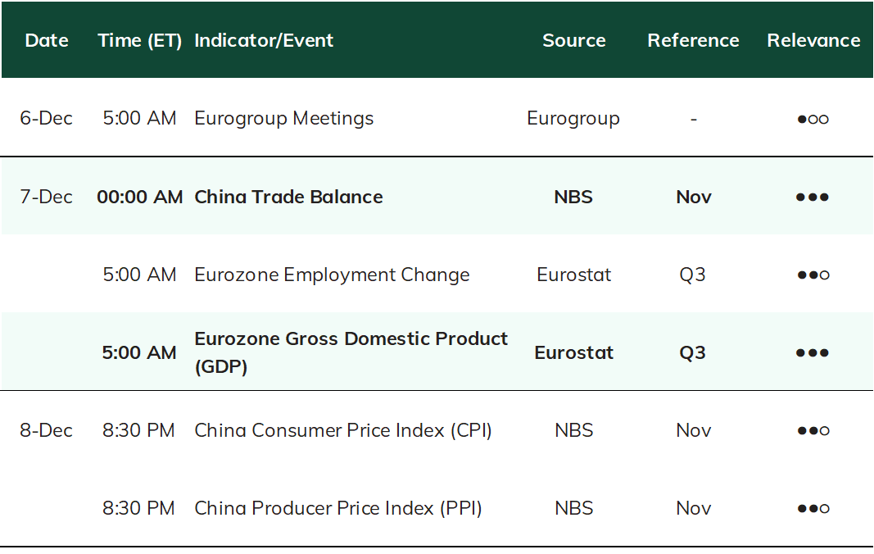Open China Producer Price Index event
The height and width of the screenshot is (554, 874).
click(x=337, y=508)
